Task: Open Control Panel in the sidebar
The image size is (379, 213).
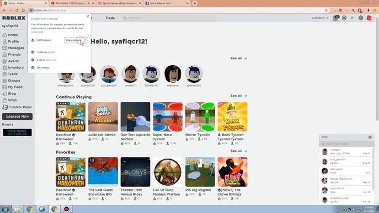Action: [x=17, y=107]
